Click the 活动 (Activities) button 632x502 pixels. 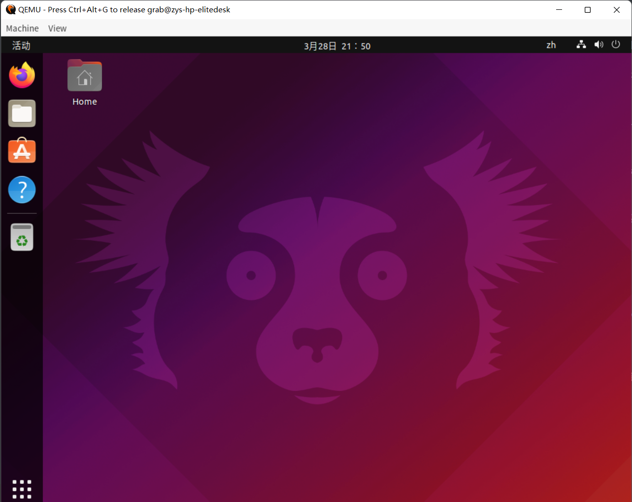pyautogui.click(x=20, y=45)
